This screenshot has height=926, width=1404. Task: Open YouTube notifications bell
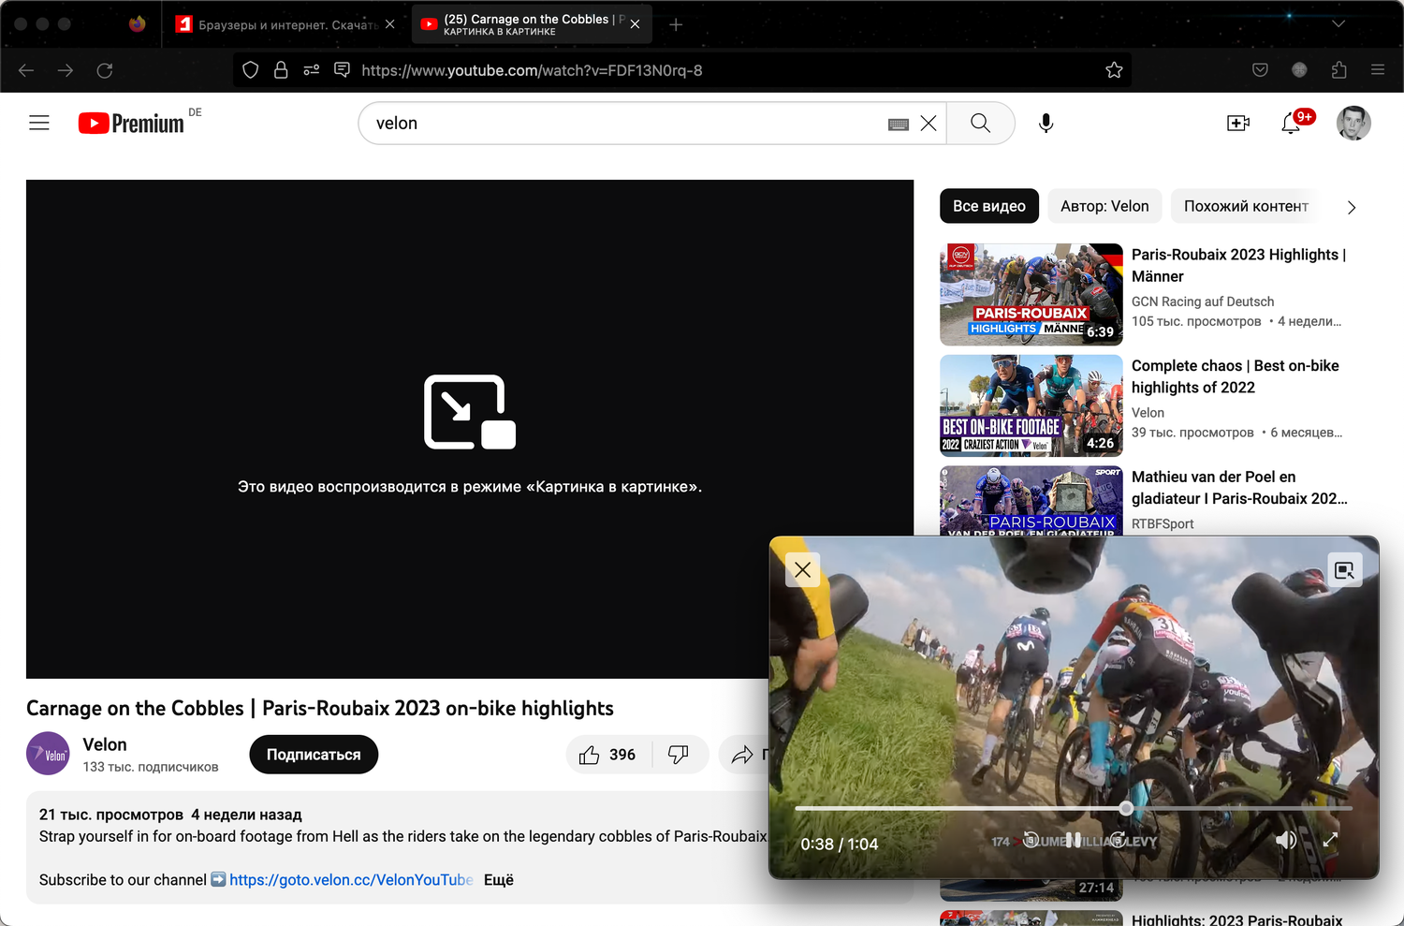[x=1292, y=124]
